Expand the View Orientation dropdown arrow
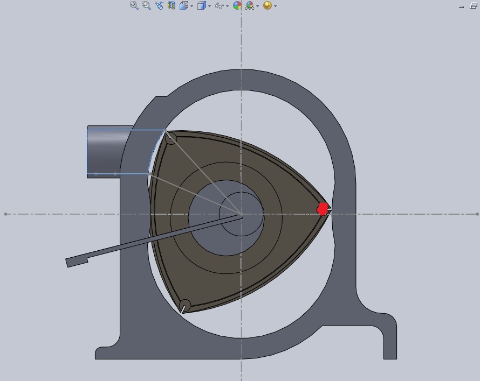The height and width of the screenshot is (381, 480). click(x=191, y=6)
